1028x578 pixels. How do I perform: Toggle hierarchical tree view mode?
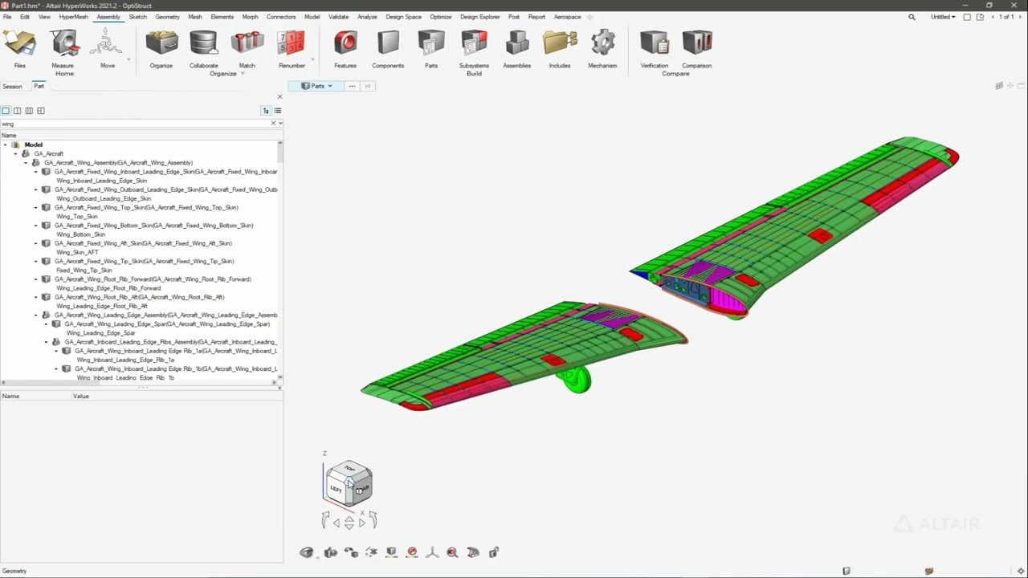point(266,111)
